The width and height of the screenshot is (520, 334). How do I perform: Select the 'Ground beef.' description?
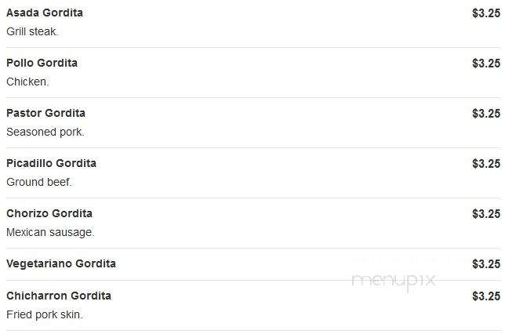click(38, 182)
